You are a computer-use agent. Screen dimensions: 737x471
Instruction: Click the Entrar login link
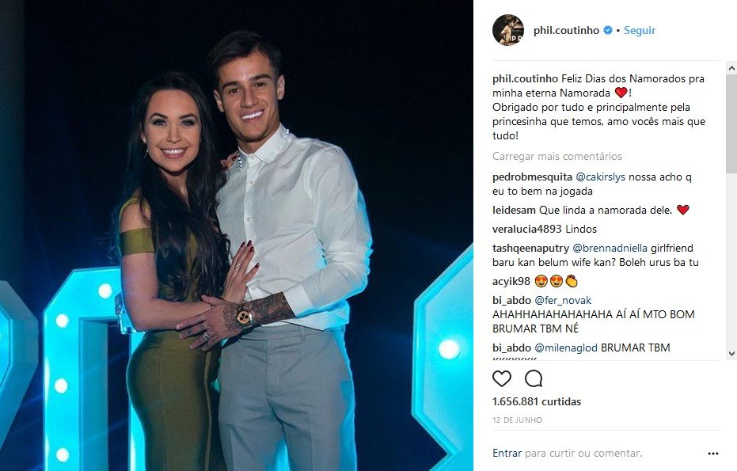[x=507, y=453]
